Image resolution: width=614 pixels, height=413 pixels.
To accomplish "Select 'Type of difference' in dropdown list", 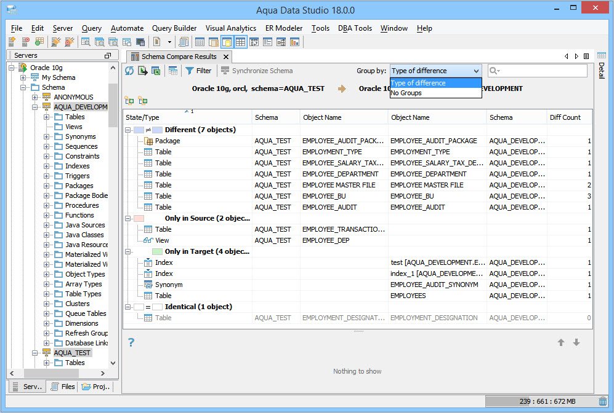I will (x=435, y=83).
